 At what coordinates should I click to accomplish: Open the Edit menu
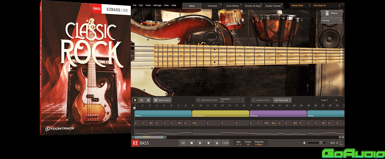(141, 5)
